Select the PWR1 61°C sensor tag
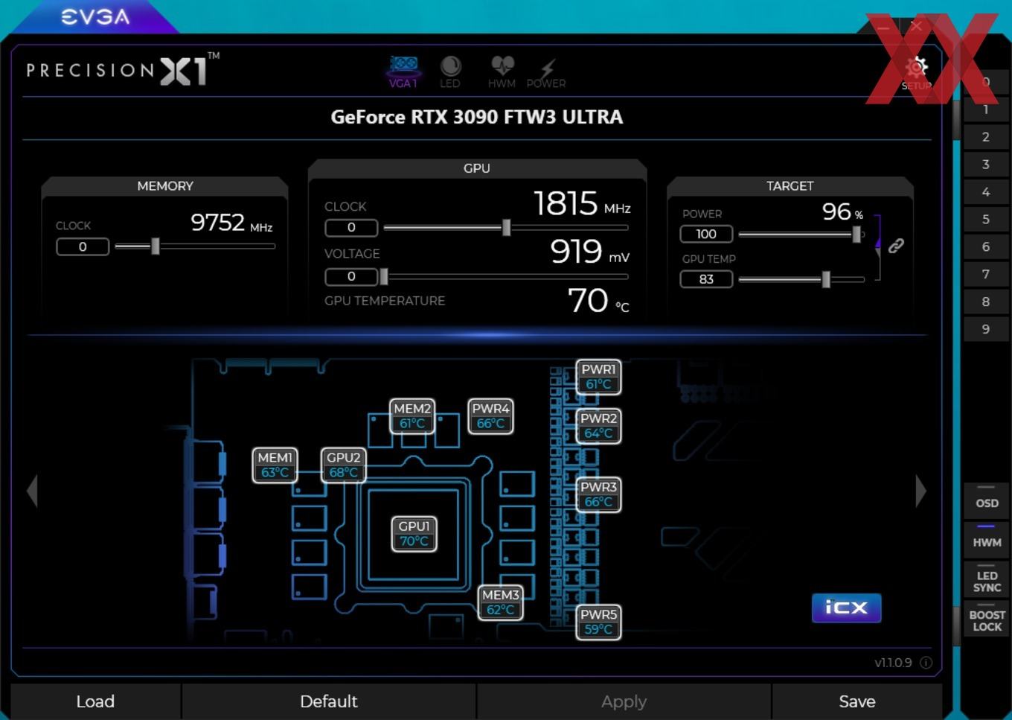This screenshot has height=720, width=1012. pos(598,377)
